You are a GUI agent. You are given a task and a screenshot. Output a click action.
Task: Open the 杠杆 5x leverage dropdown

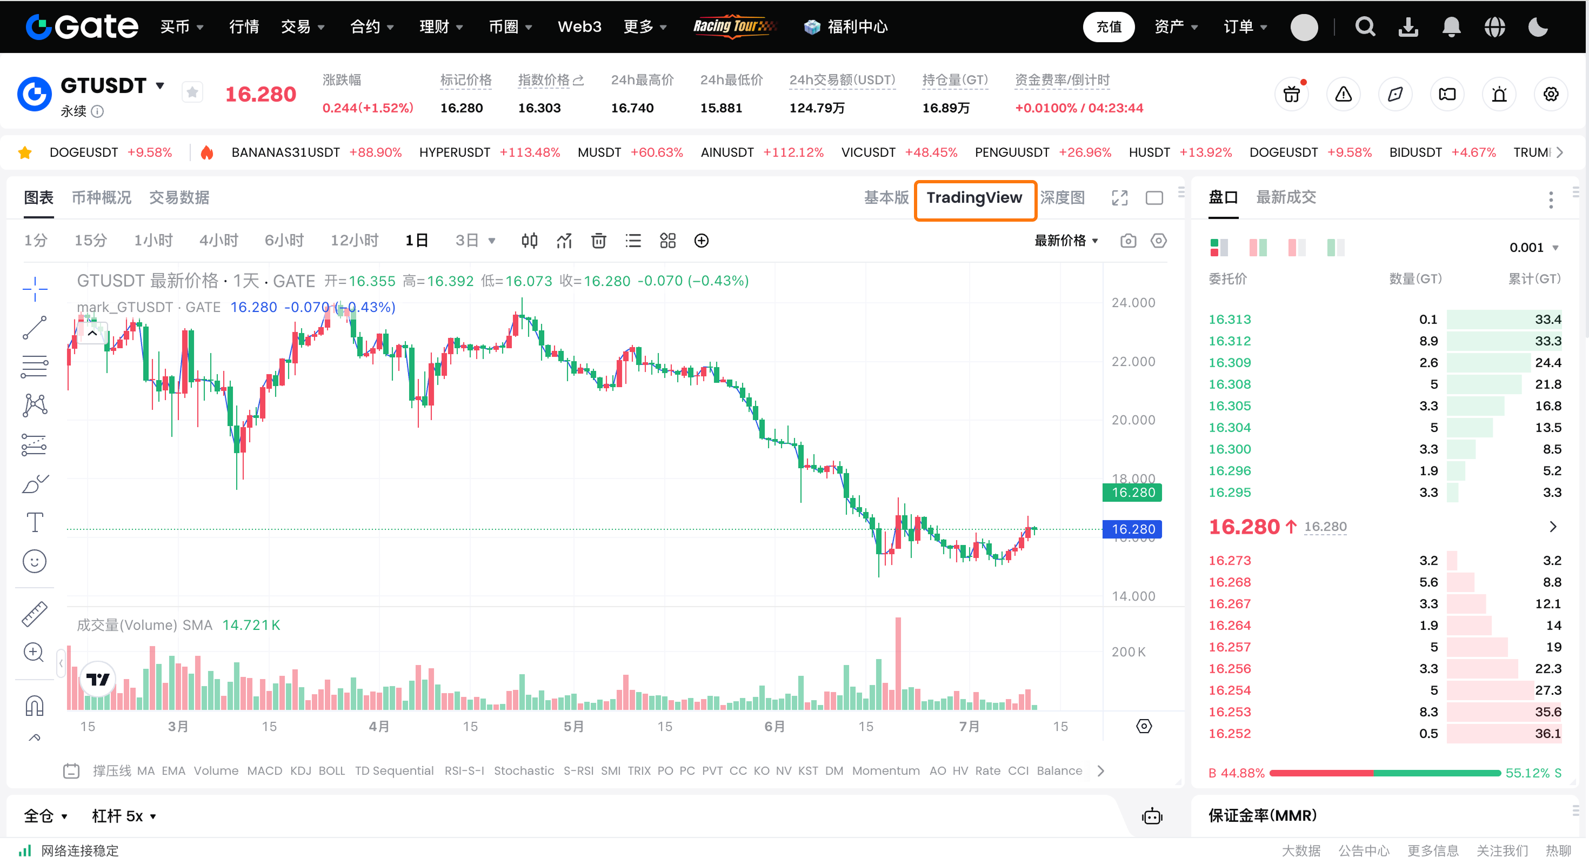[x=124, y=816]
